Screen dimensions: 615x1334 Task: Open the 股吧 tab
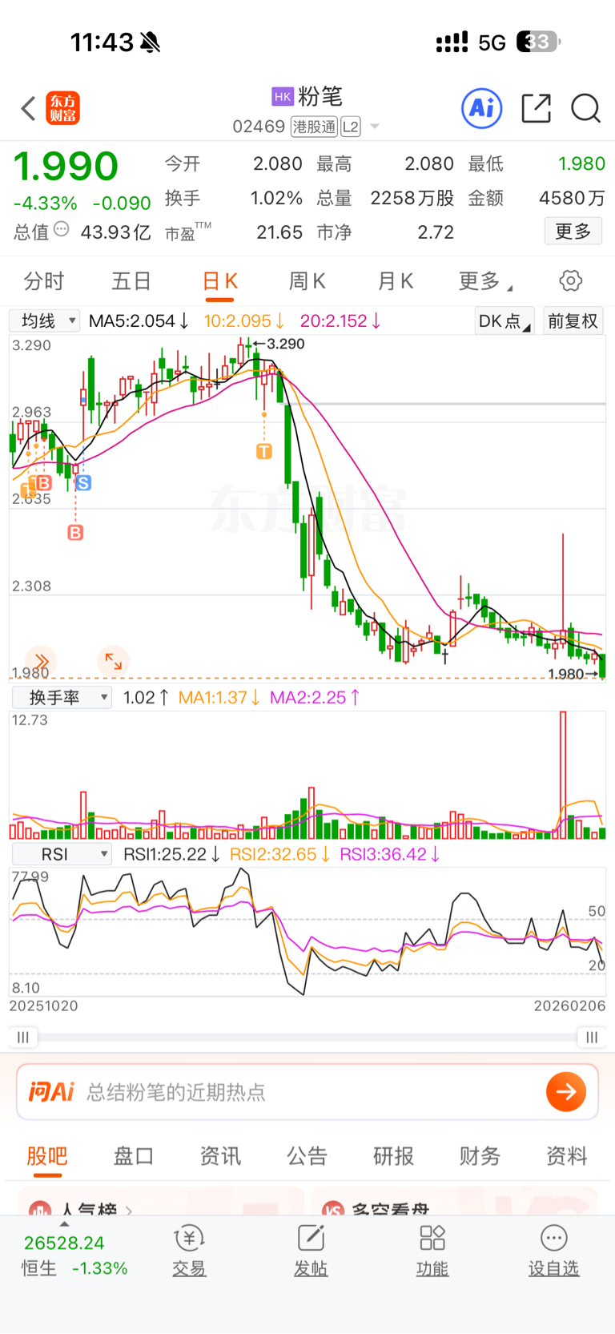click(47, 1156)
